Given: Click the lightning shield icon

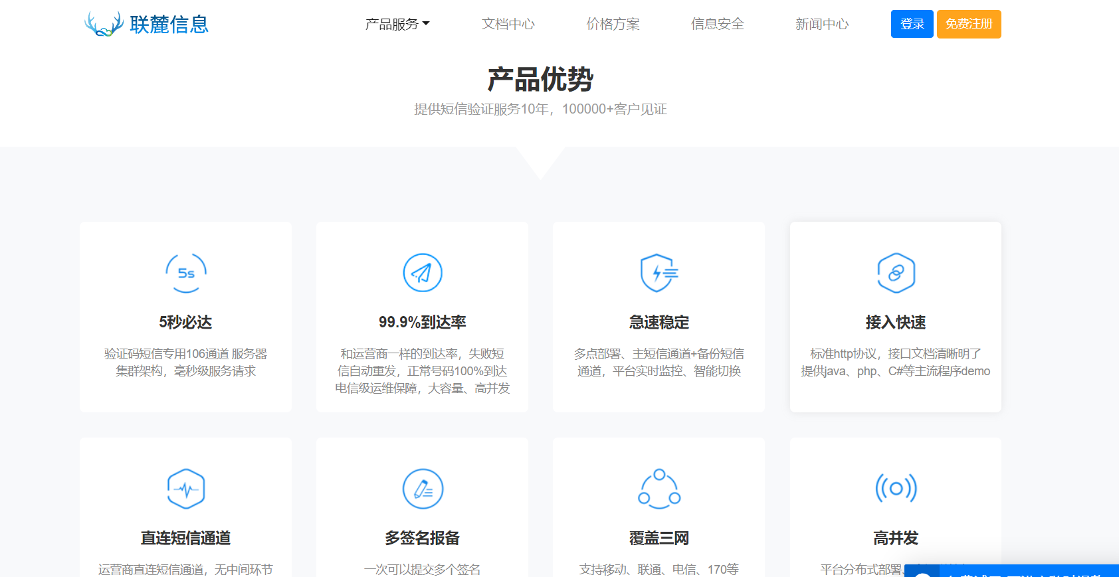Looking at the screenshot, I should pos(659,273).
